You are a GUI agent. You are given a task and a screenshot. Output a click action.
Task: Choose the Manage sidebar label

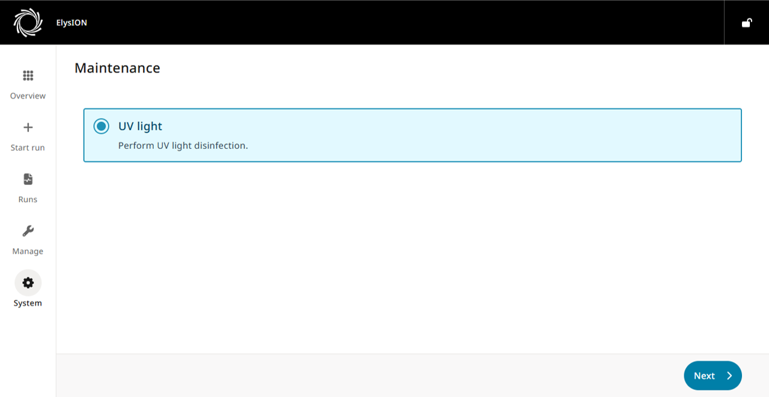(28, 251)
